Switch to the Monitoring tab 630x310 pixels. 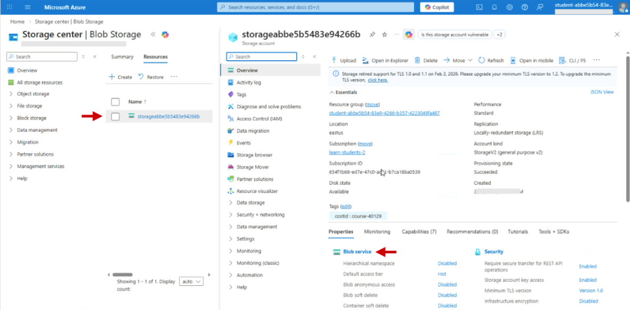pos(377,232)
